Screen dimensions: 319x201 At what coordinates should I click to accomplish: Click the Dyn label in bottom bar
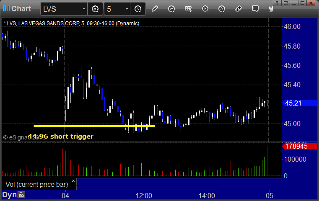(9, 195)
